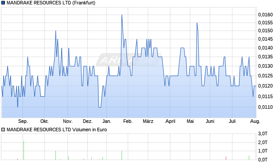Viewport: 275px width, 164px height.
Task: Click the 'MANDRAKE RESOURCES LTD Volumen in Euro' title
Action: tap(57, 130)
